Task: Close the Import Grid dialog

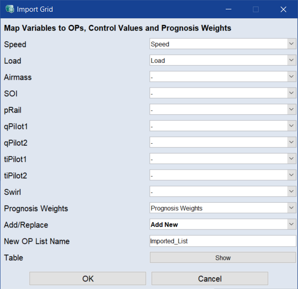Action: coord(283,9)
